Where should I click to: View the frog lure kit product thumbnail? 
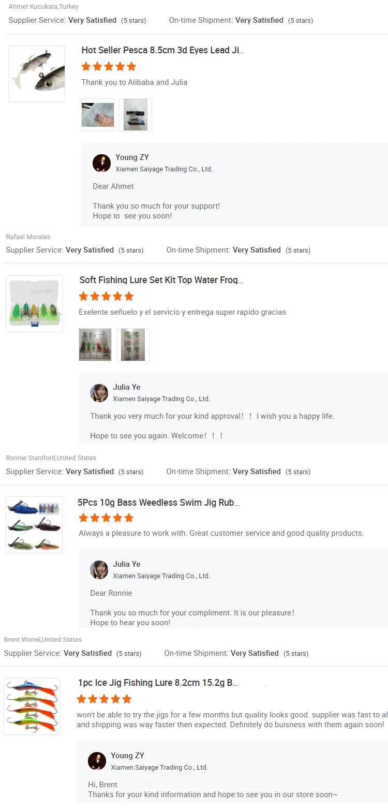pos(34,304)
